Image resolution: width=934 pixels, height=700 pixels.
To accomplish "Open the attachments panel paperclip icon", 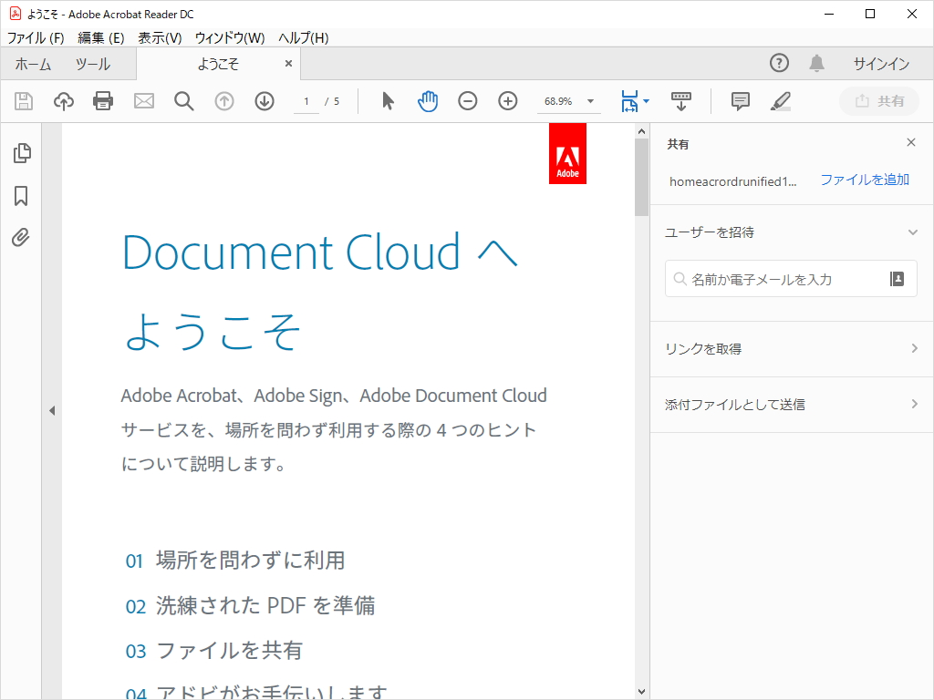I will coord(21,237).
